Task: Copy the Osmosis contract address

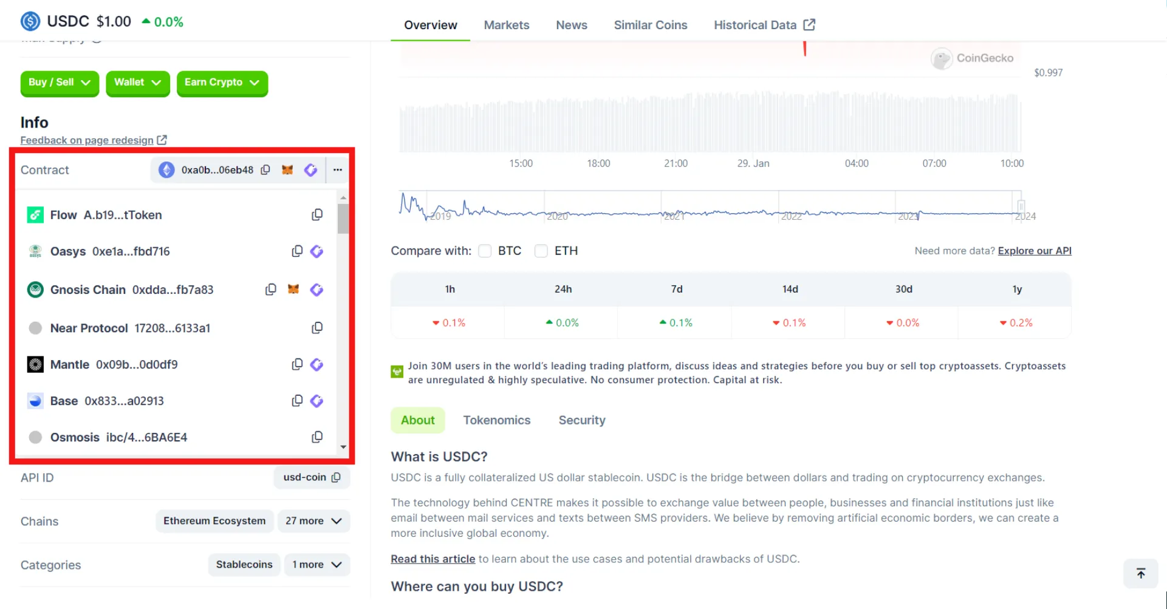Action: click(317, 437)
